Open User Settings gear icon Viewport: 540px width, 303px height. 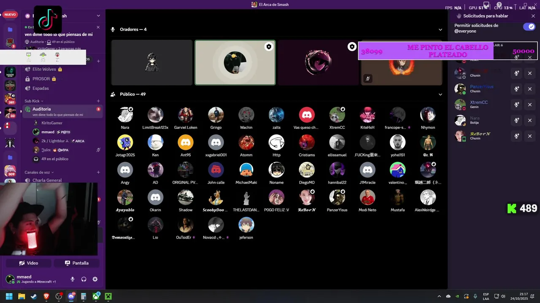(x=95, y=279)
